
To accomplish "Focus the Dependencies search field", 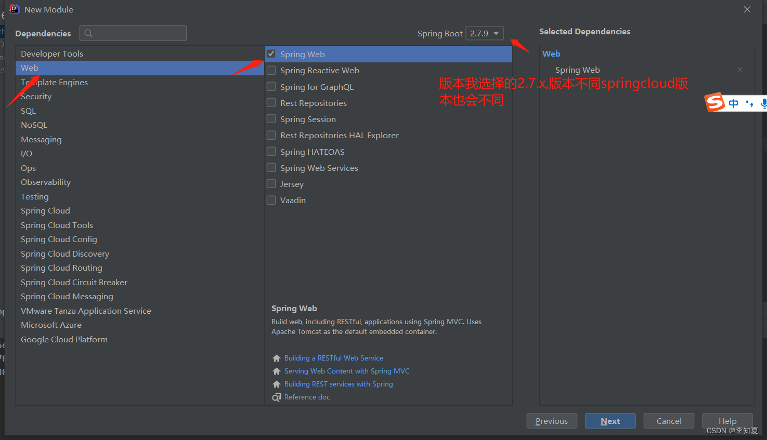I will (133, 33).
